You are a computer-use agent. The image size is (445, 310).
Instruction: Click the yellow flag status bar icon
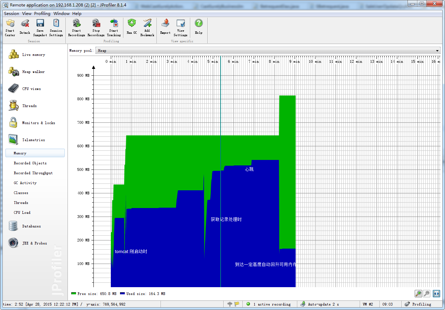point(237,304)
